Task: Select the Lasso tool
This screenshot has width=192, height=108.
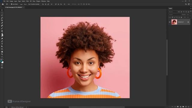Action: [2, 15]
